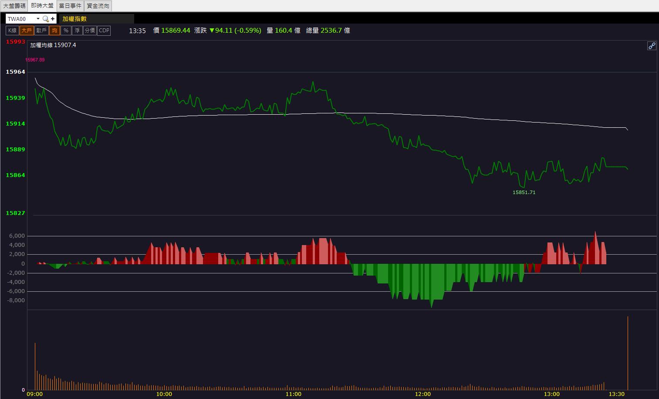This screenshot has height=399, width=659.
Task: Switch to K線 chart view
Action: click(x=12, y=31)
